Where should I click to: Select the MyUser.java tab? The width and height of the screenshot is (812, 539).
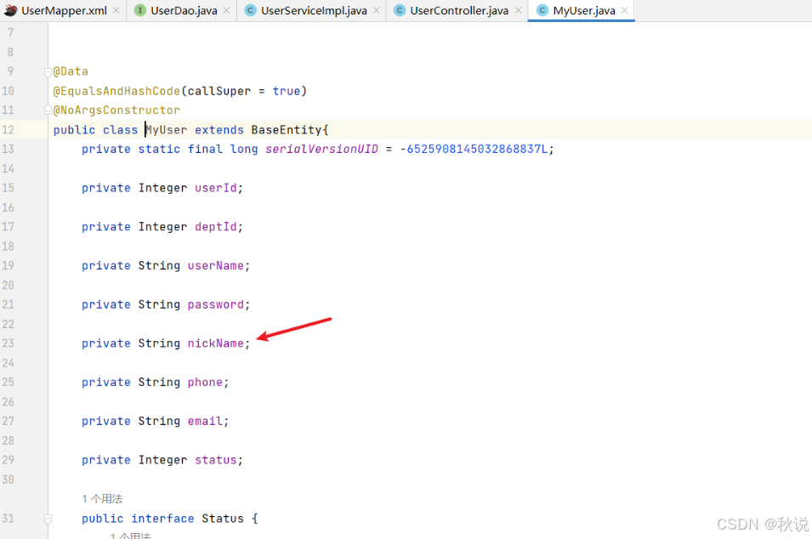(584, 10)
